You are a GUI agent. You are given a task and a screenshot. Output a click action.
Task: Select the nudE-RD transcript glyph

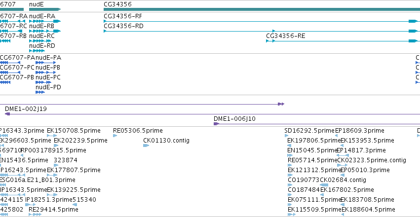pyautogui.click(x=37, y=51)
